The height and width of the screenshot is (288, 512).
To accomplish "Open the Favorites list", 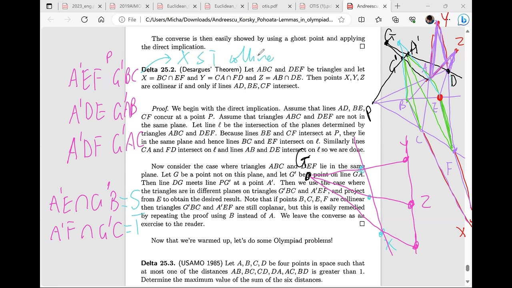I will click(379, 20).
